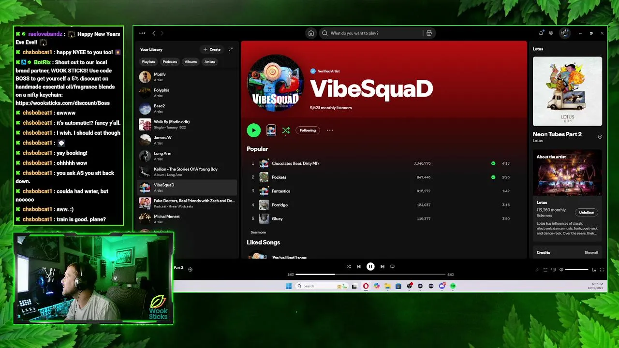Play the Gluey track
This screenshot has width=619, height=348.
pos(381,218)
